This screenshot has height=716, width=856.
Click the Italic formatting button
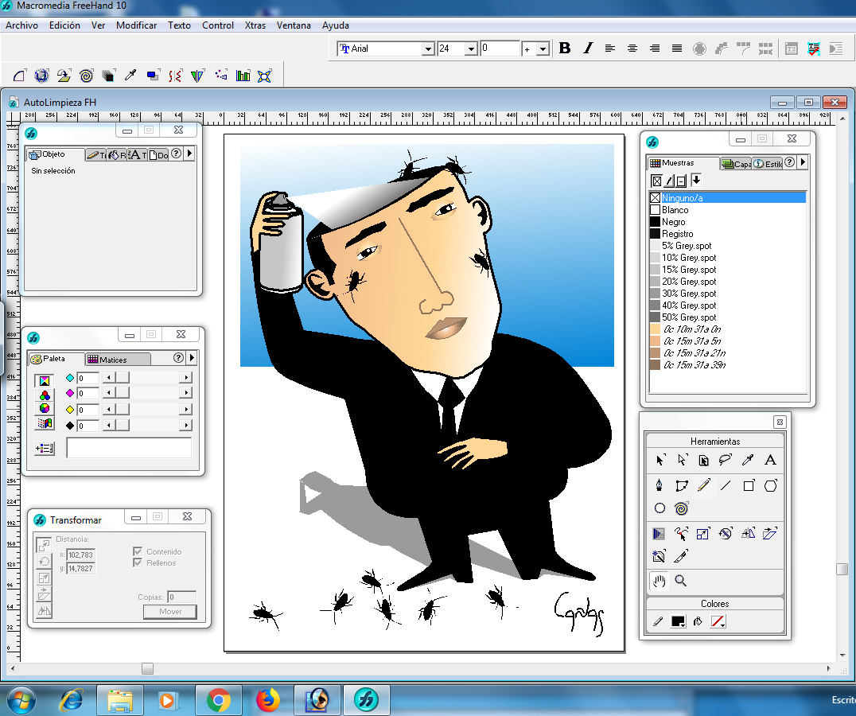coord(588,48)
